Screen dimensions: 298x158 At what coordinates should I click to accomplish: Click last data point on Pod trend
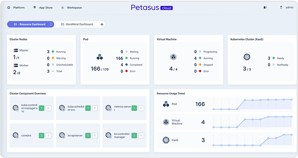(x=291, y=99)
